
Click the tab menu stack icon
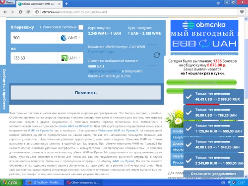(x=218, y=3)
